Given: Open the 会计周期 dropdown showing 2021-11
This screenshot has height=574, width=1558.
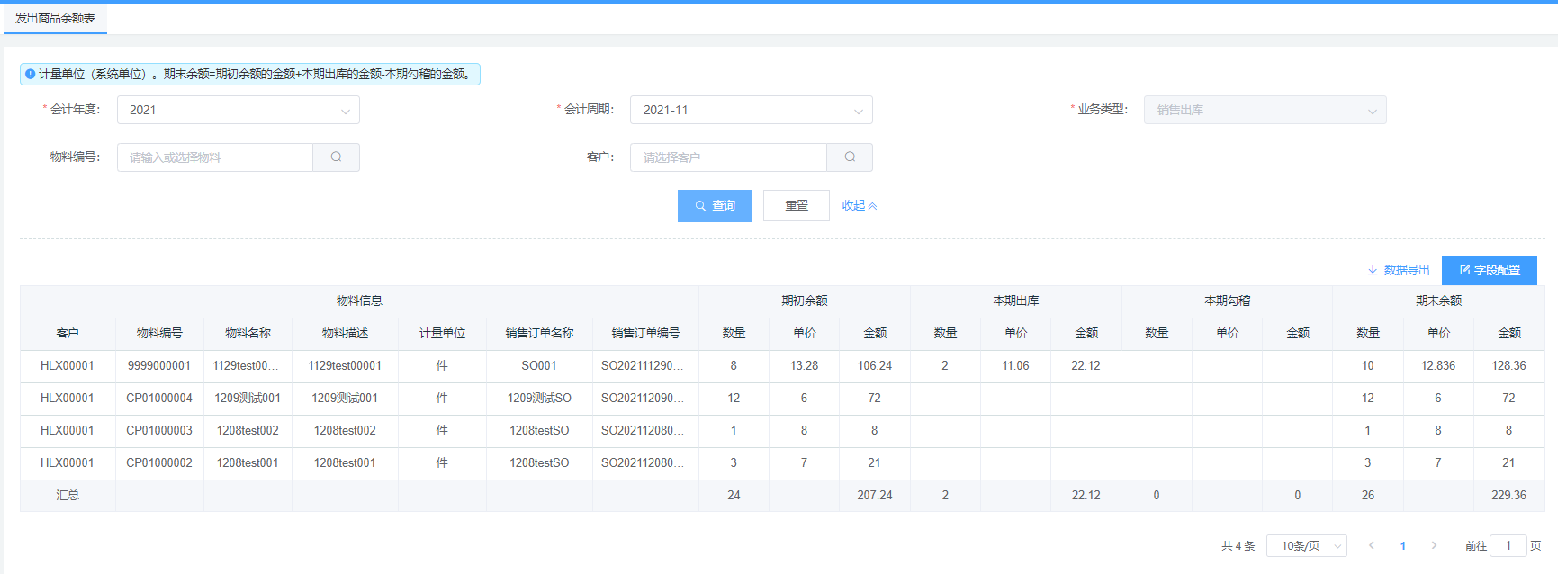Looking at the screenshot, I should 751,110.
